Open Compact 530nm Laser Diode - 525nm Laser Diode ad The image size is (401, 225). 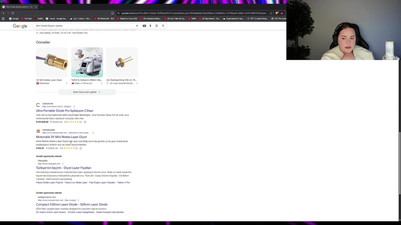[72, 204]
